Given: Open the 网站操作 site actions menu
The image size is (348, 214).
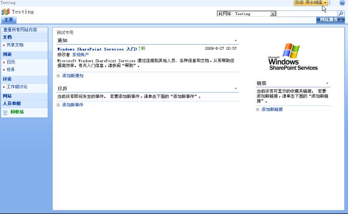Looking at the screenshot, I should pos(330,20).
